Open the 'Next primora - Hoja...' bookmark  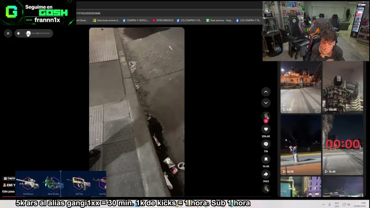(x=219, y=21)
